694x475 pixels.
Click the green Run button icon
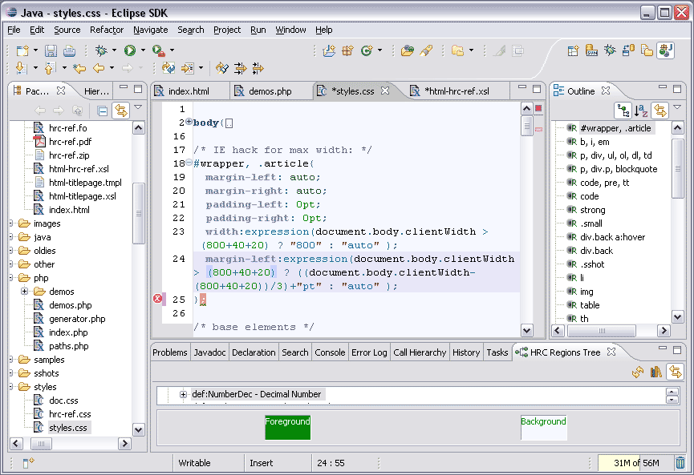(x=130, y=50)
